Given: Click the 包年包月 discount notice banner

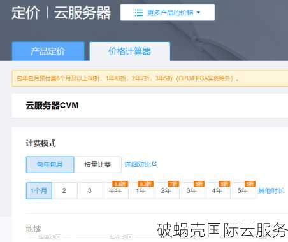Looking at the screenshot, I should (x=150, y=78).
